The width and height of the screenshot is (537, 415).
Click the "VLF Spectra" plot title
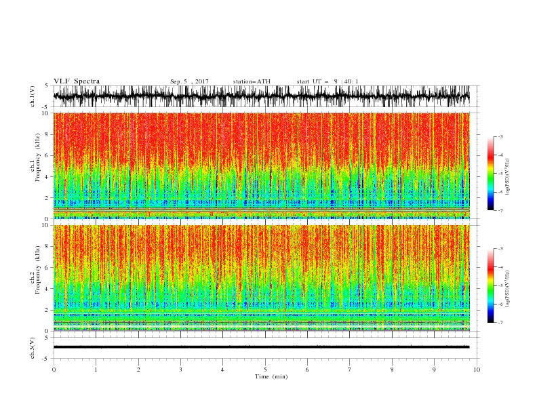(x=77, y=81)
